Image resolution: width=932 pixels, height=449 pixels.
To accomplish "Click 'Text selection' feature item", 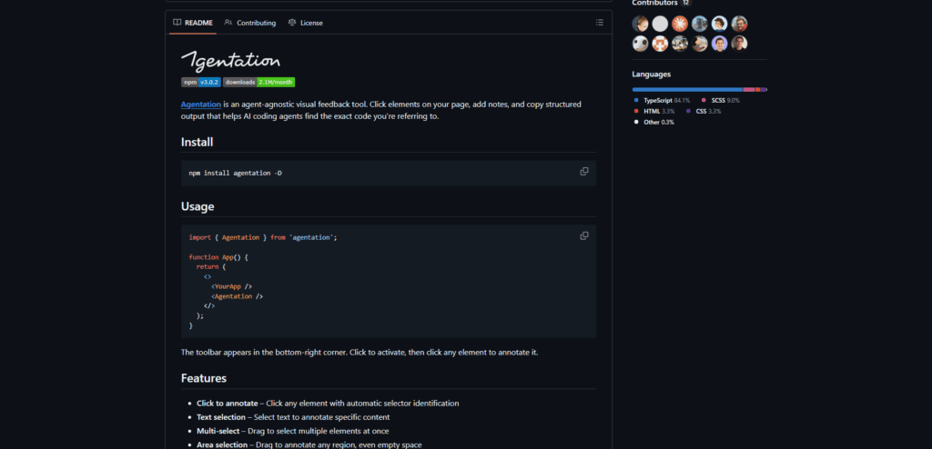I will tap(293, 417).
